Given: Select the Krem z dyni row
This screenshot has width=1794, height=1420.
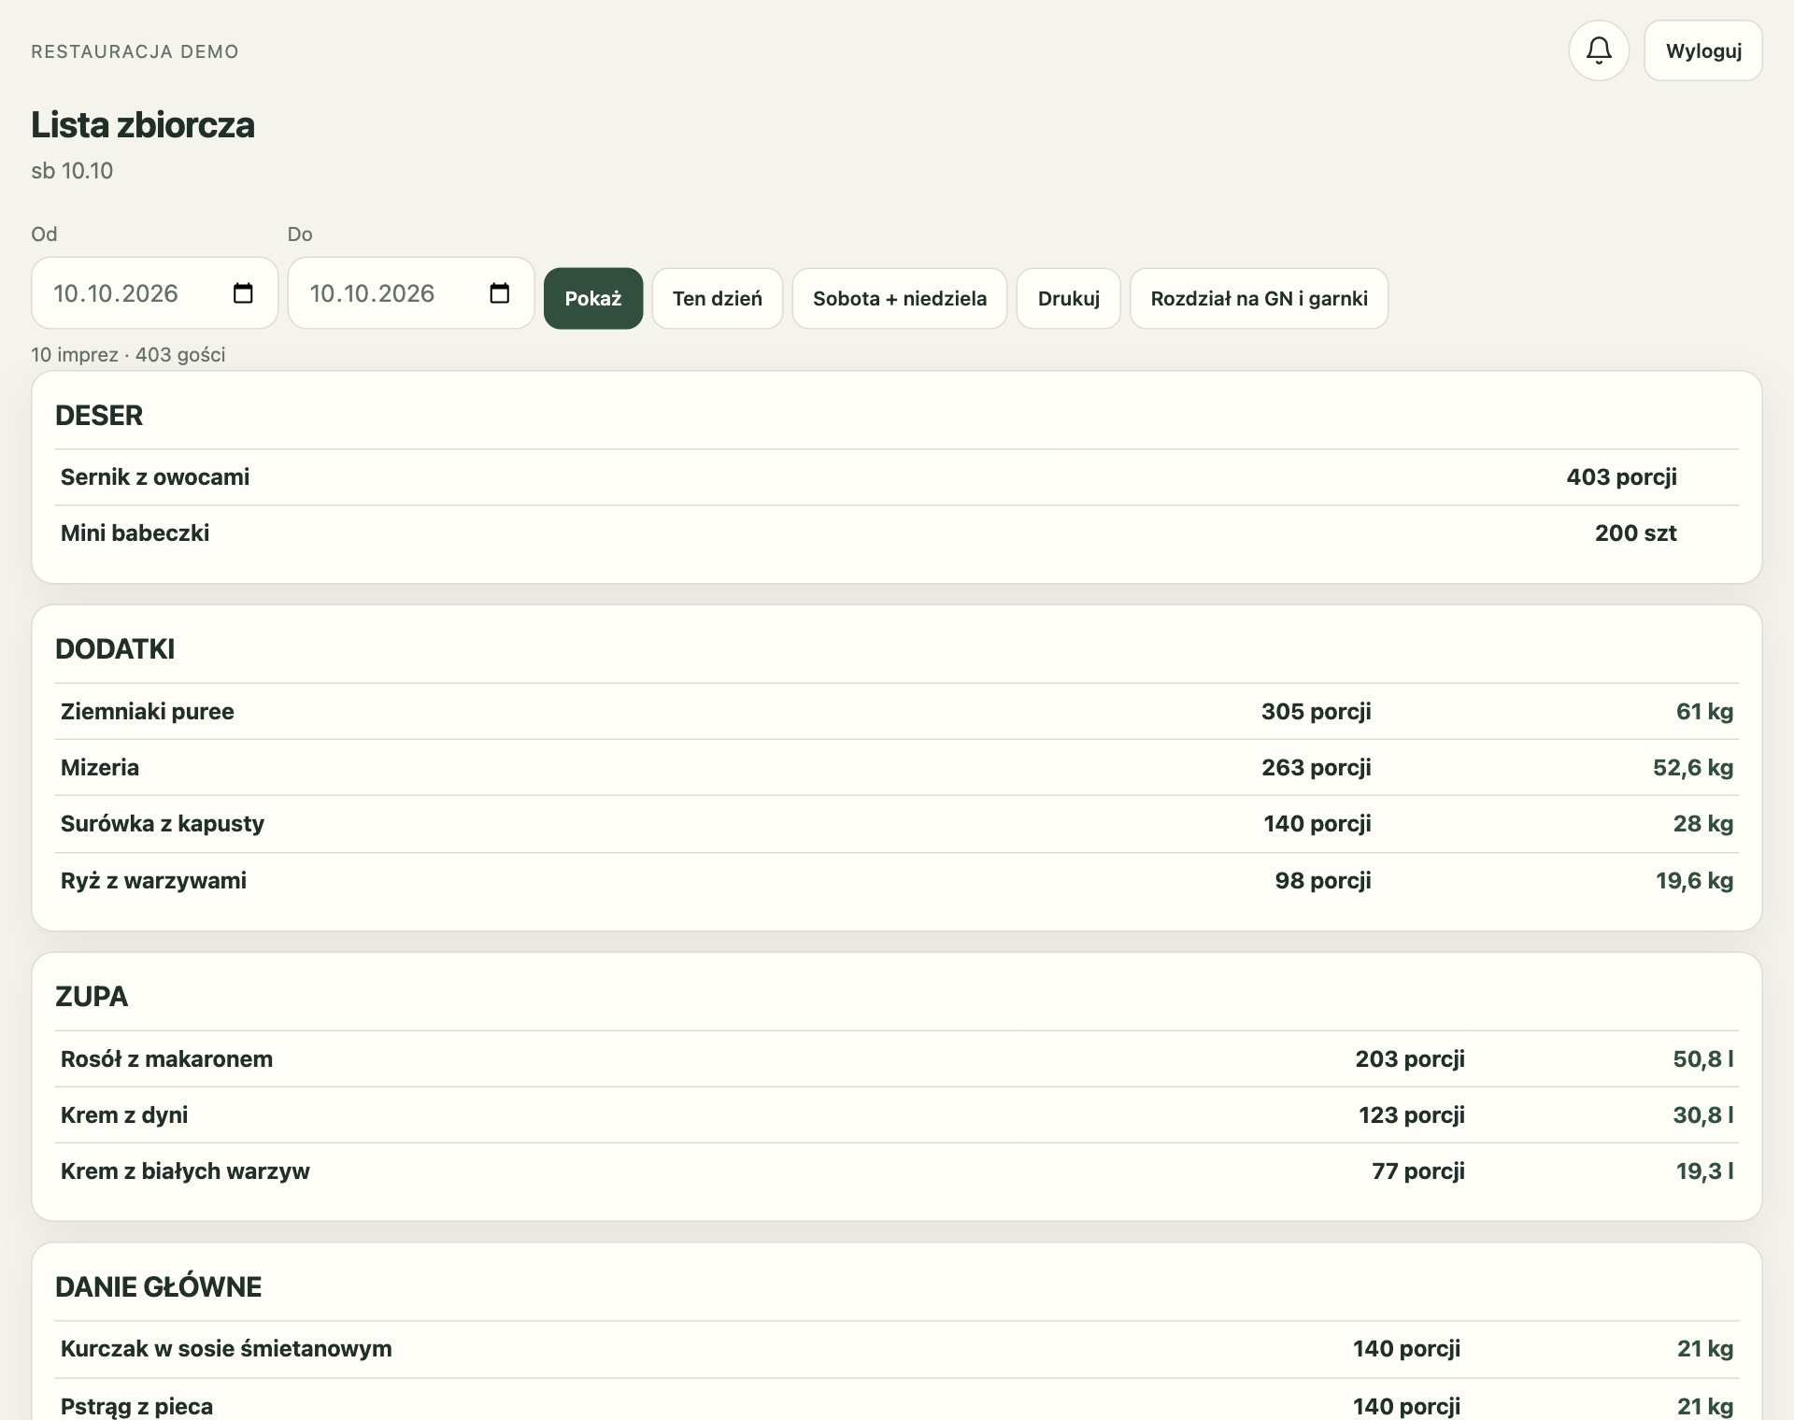Looking at the screenshot, I should [897, 1115].
